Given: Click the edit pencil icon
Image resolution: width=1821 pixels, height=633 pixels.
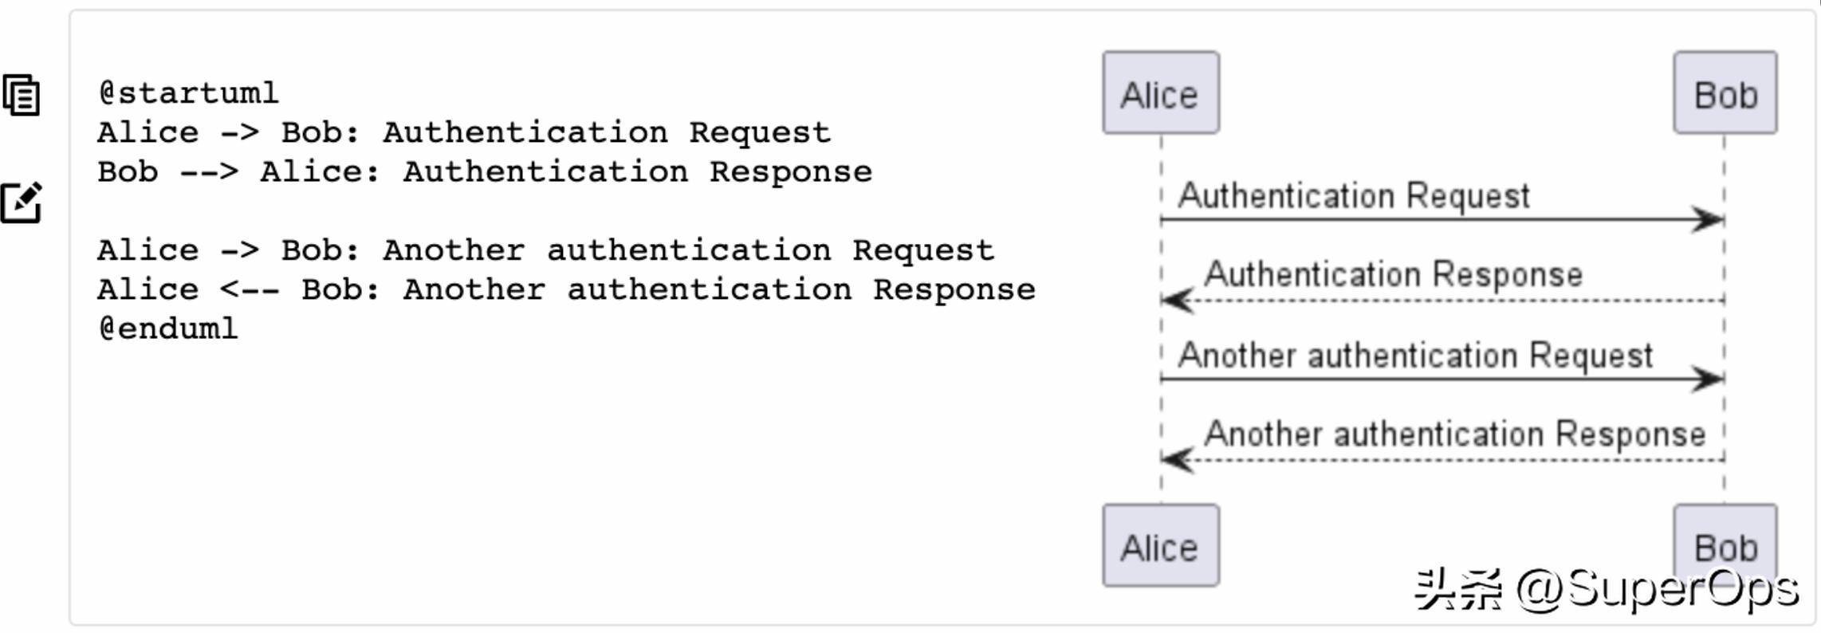Looking at the screenshot, I should [22, 202].
